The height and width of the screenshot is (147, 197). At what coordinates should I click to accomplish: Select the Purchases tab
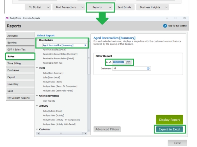pyautogui.click(x=20, y=70)
